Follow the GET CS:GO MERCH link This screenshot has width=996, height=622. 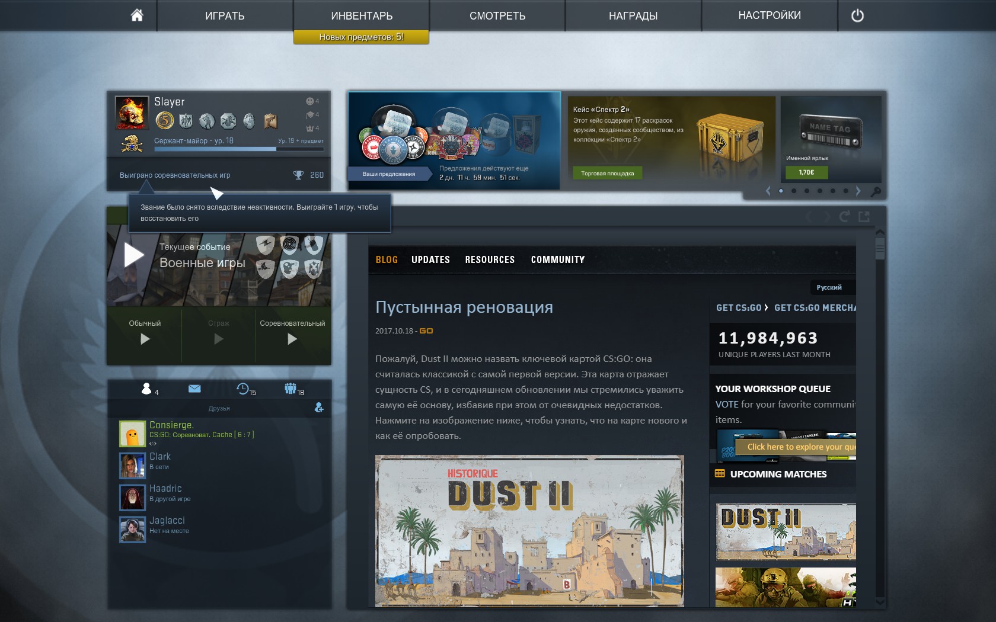click(x=815, y=308)
